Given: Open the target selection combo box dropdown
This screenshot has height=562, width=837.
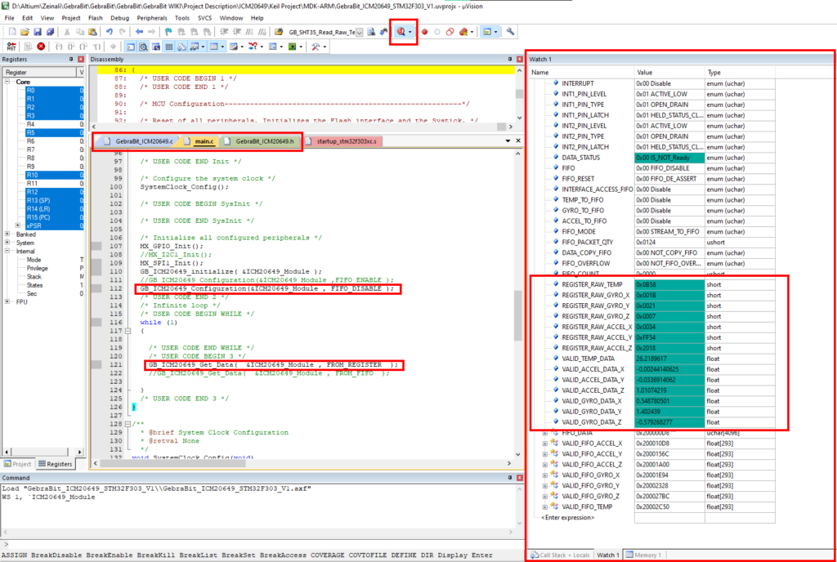Looking at the screenshot, I should pyautogui.click(x=360, y=33).
